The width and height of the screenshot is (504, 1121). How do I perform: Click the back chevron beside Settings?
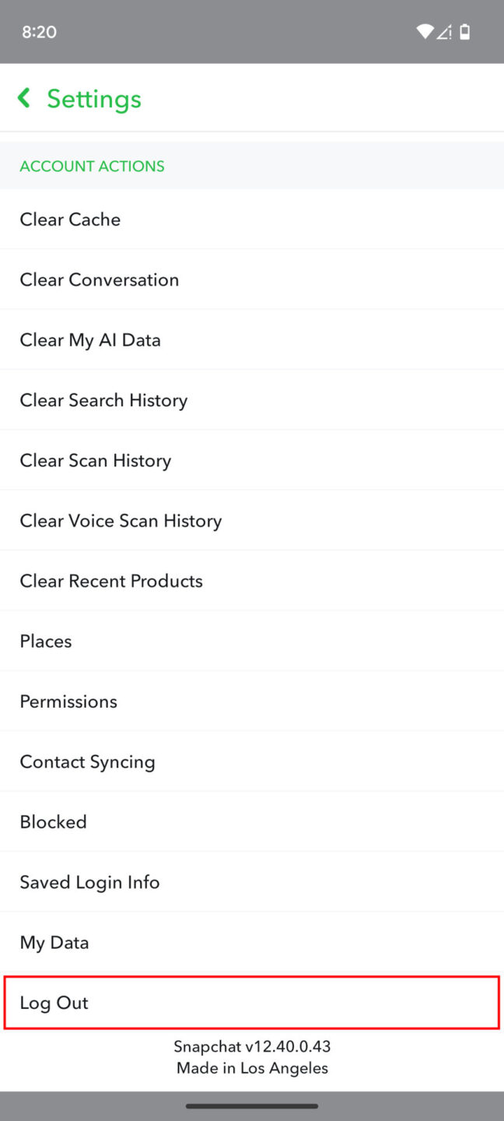tap(23, 98)
